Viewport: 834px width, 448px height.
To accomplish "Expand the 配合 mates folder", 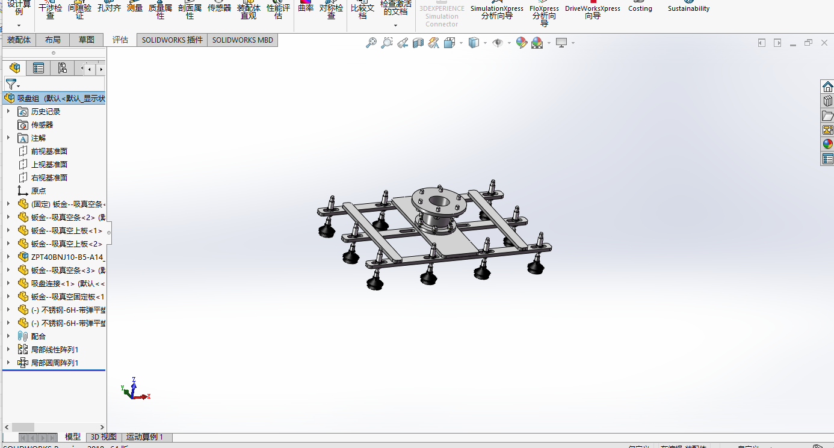I will click(x=8, y=336).
